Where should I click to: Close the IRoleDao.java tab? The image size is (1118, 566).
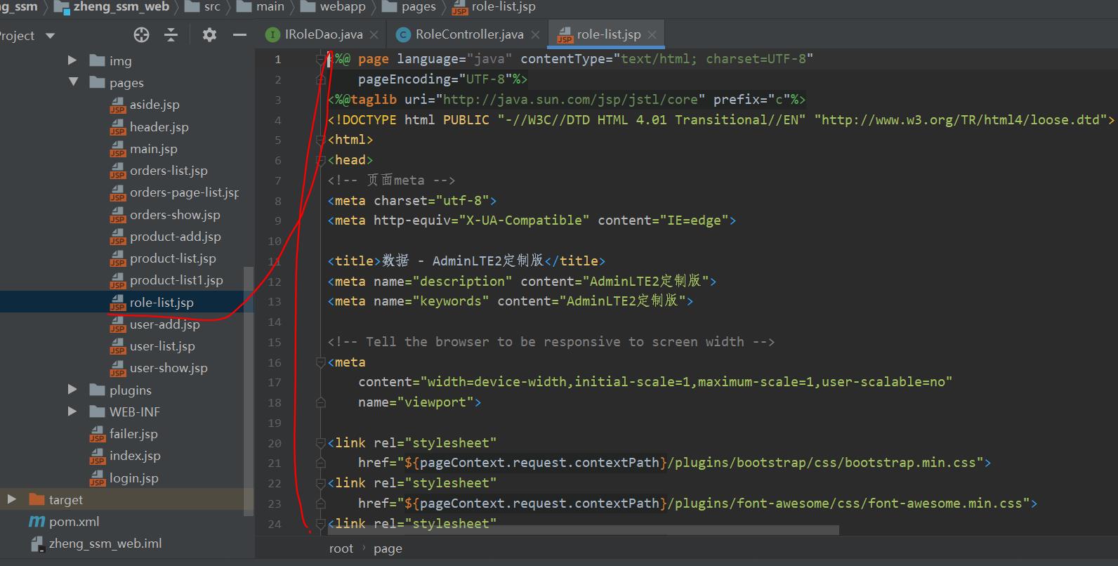[374, 34]
